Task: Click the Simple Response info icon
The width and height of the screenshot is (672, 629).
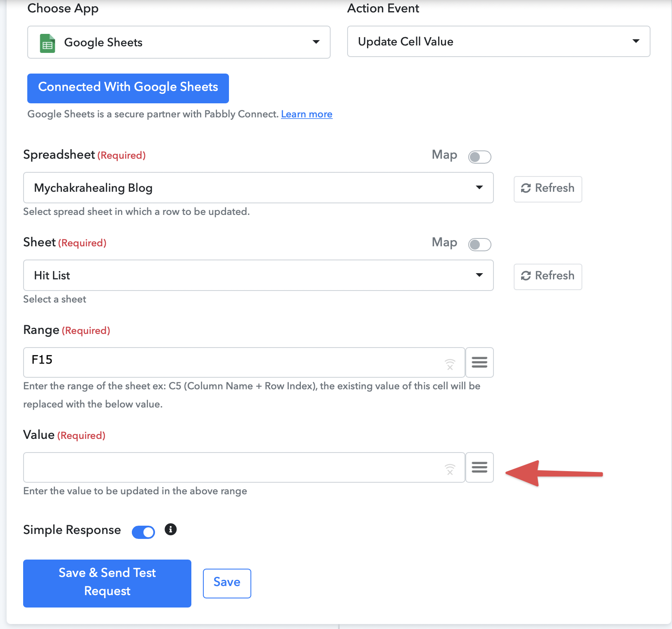Action: (171, 529)
